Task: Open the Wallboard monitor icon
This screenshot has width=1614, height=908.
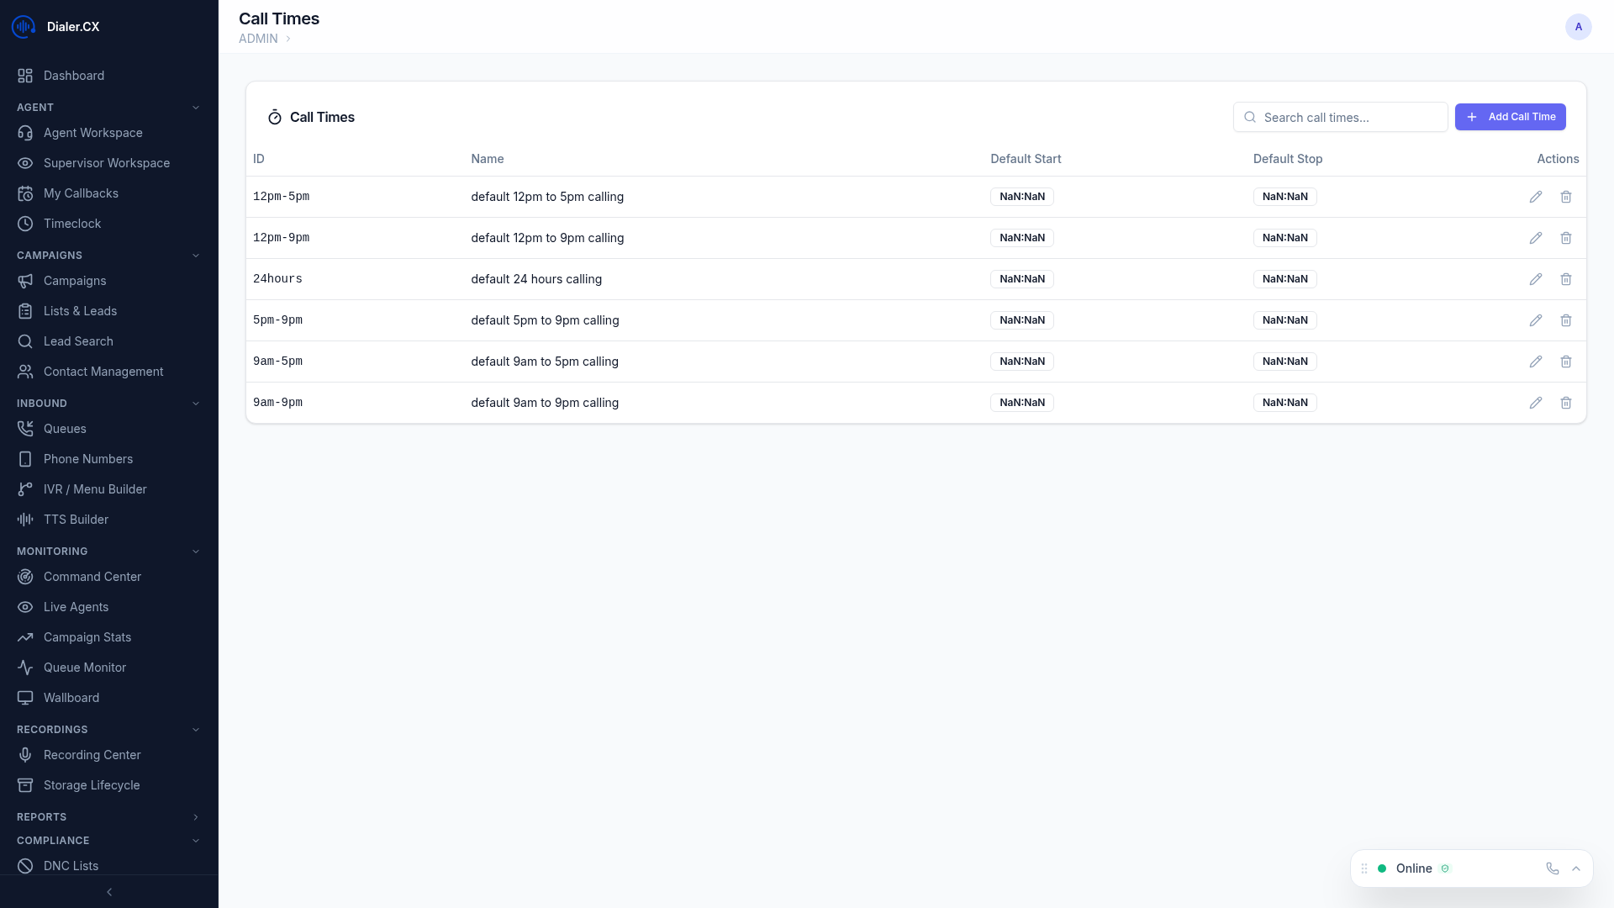Action: pyautogui.click(x=25, y=698)
